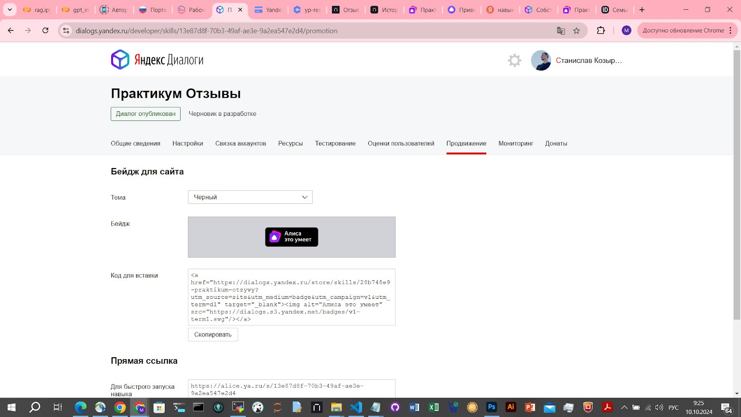Open Chrome menu three dots
741x417 pixels.
point(730,31)
